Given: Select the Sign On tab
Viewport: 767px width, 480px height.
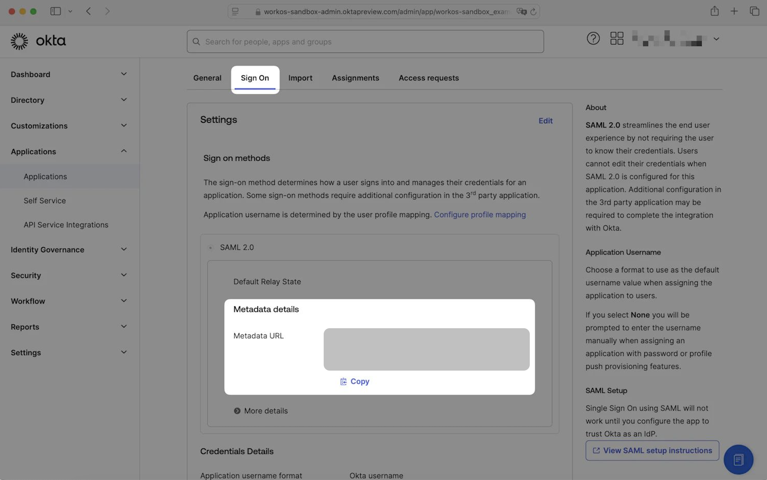Looking at the screenshot, I should click(255, 78).
